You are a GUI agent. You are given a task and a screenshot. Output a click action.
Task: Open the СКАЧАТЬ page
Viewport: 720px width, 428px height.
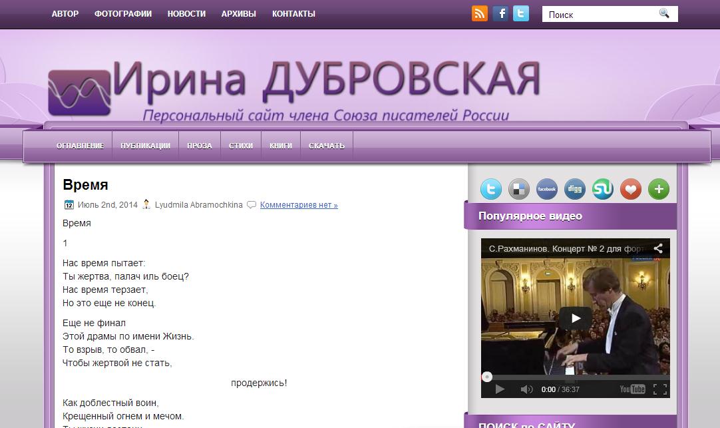coord(327,144)
